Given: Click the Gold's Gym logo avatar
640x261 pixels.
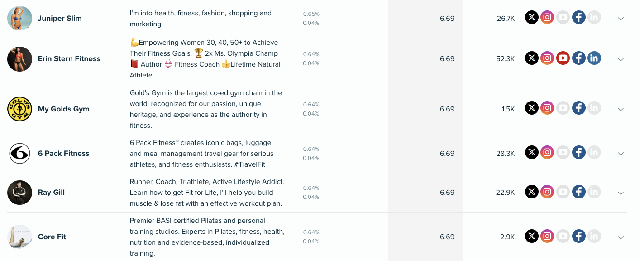Looking at the screenshot, I should click(19, 109).
